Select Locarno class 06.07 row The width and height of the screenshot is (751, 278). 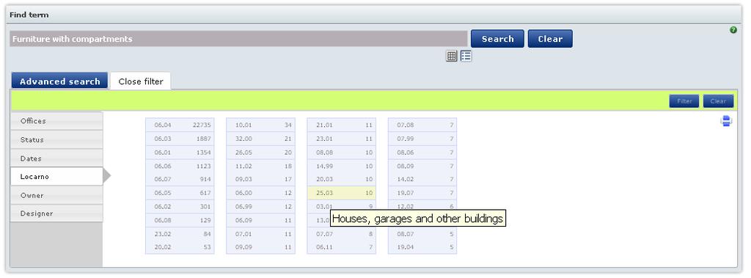(180, 179)
